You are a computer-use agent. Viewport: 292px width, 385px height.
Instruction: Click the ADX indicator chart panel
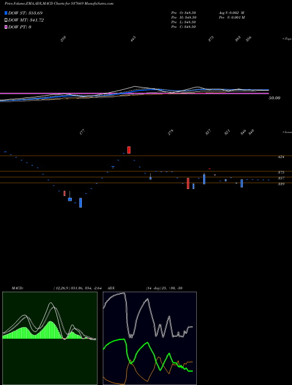pyautogui.click(x=150, y=338)
